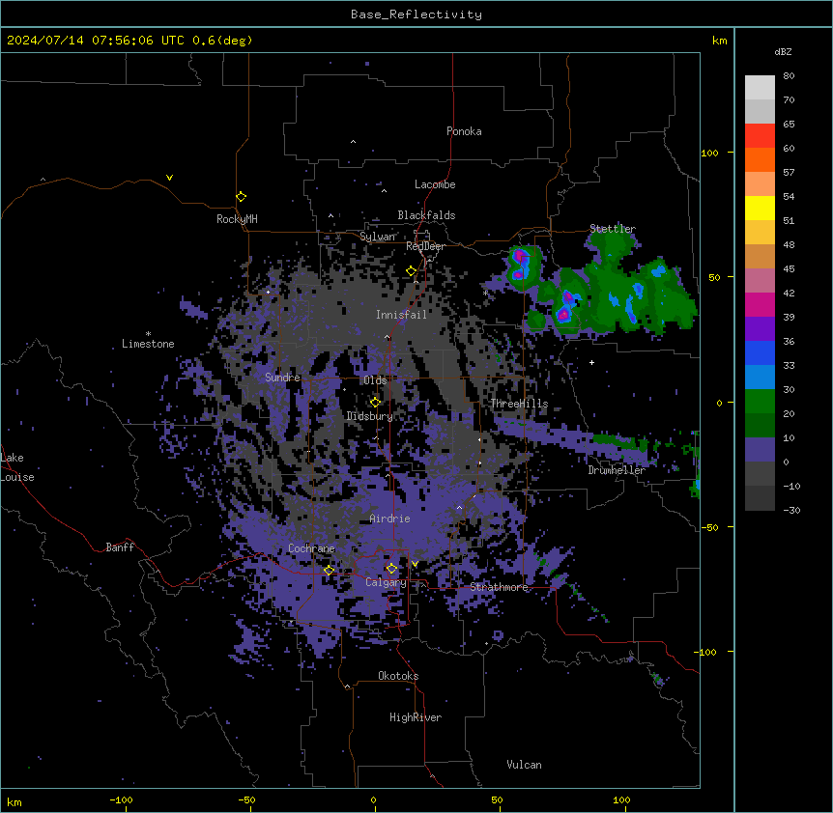Image resolution: width=833 pixels, height=813 pixels.
Task: Select the asterisk marker above Limestone
Action: pos(148,334)
